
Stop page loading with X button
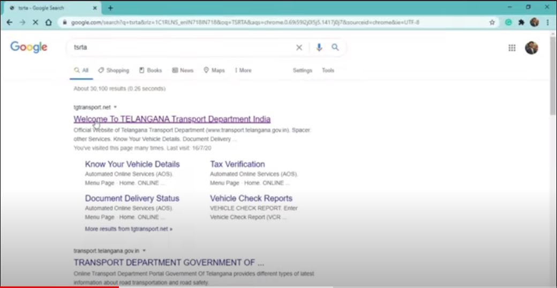35,22
